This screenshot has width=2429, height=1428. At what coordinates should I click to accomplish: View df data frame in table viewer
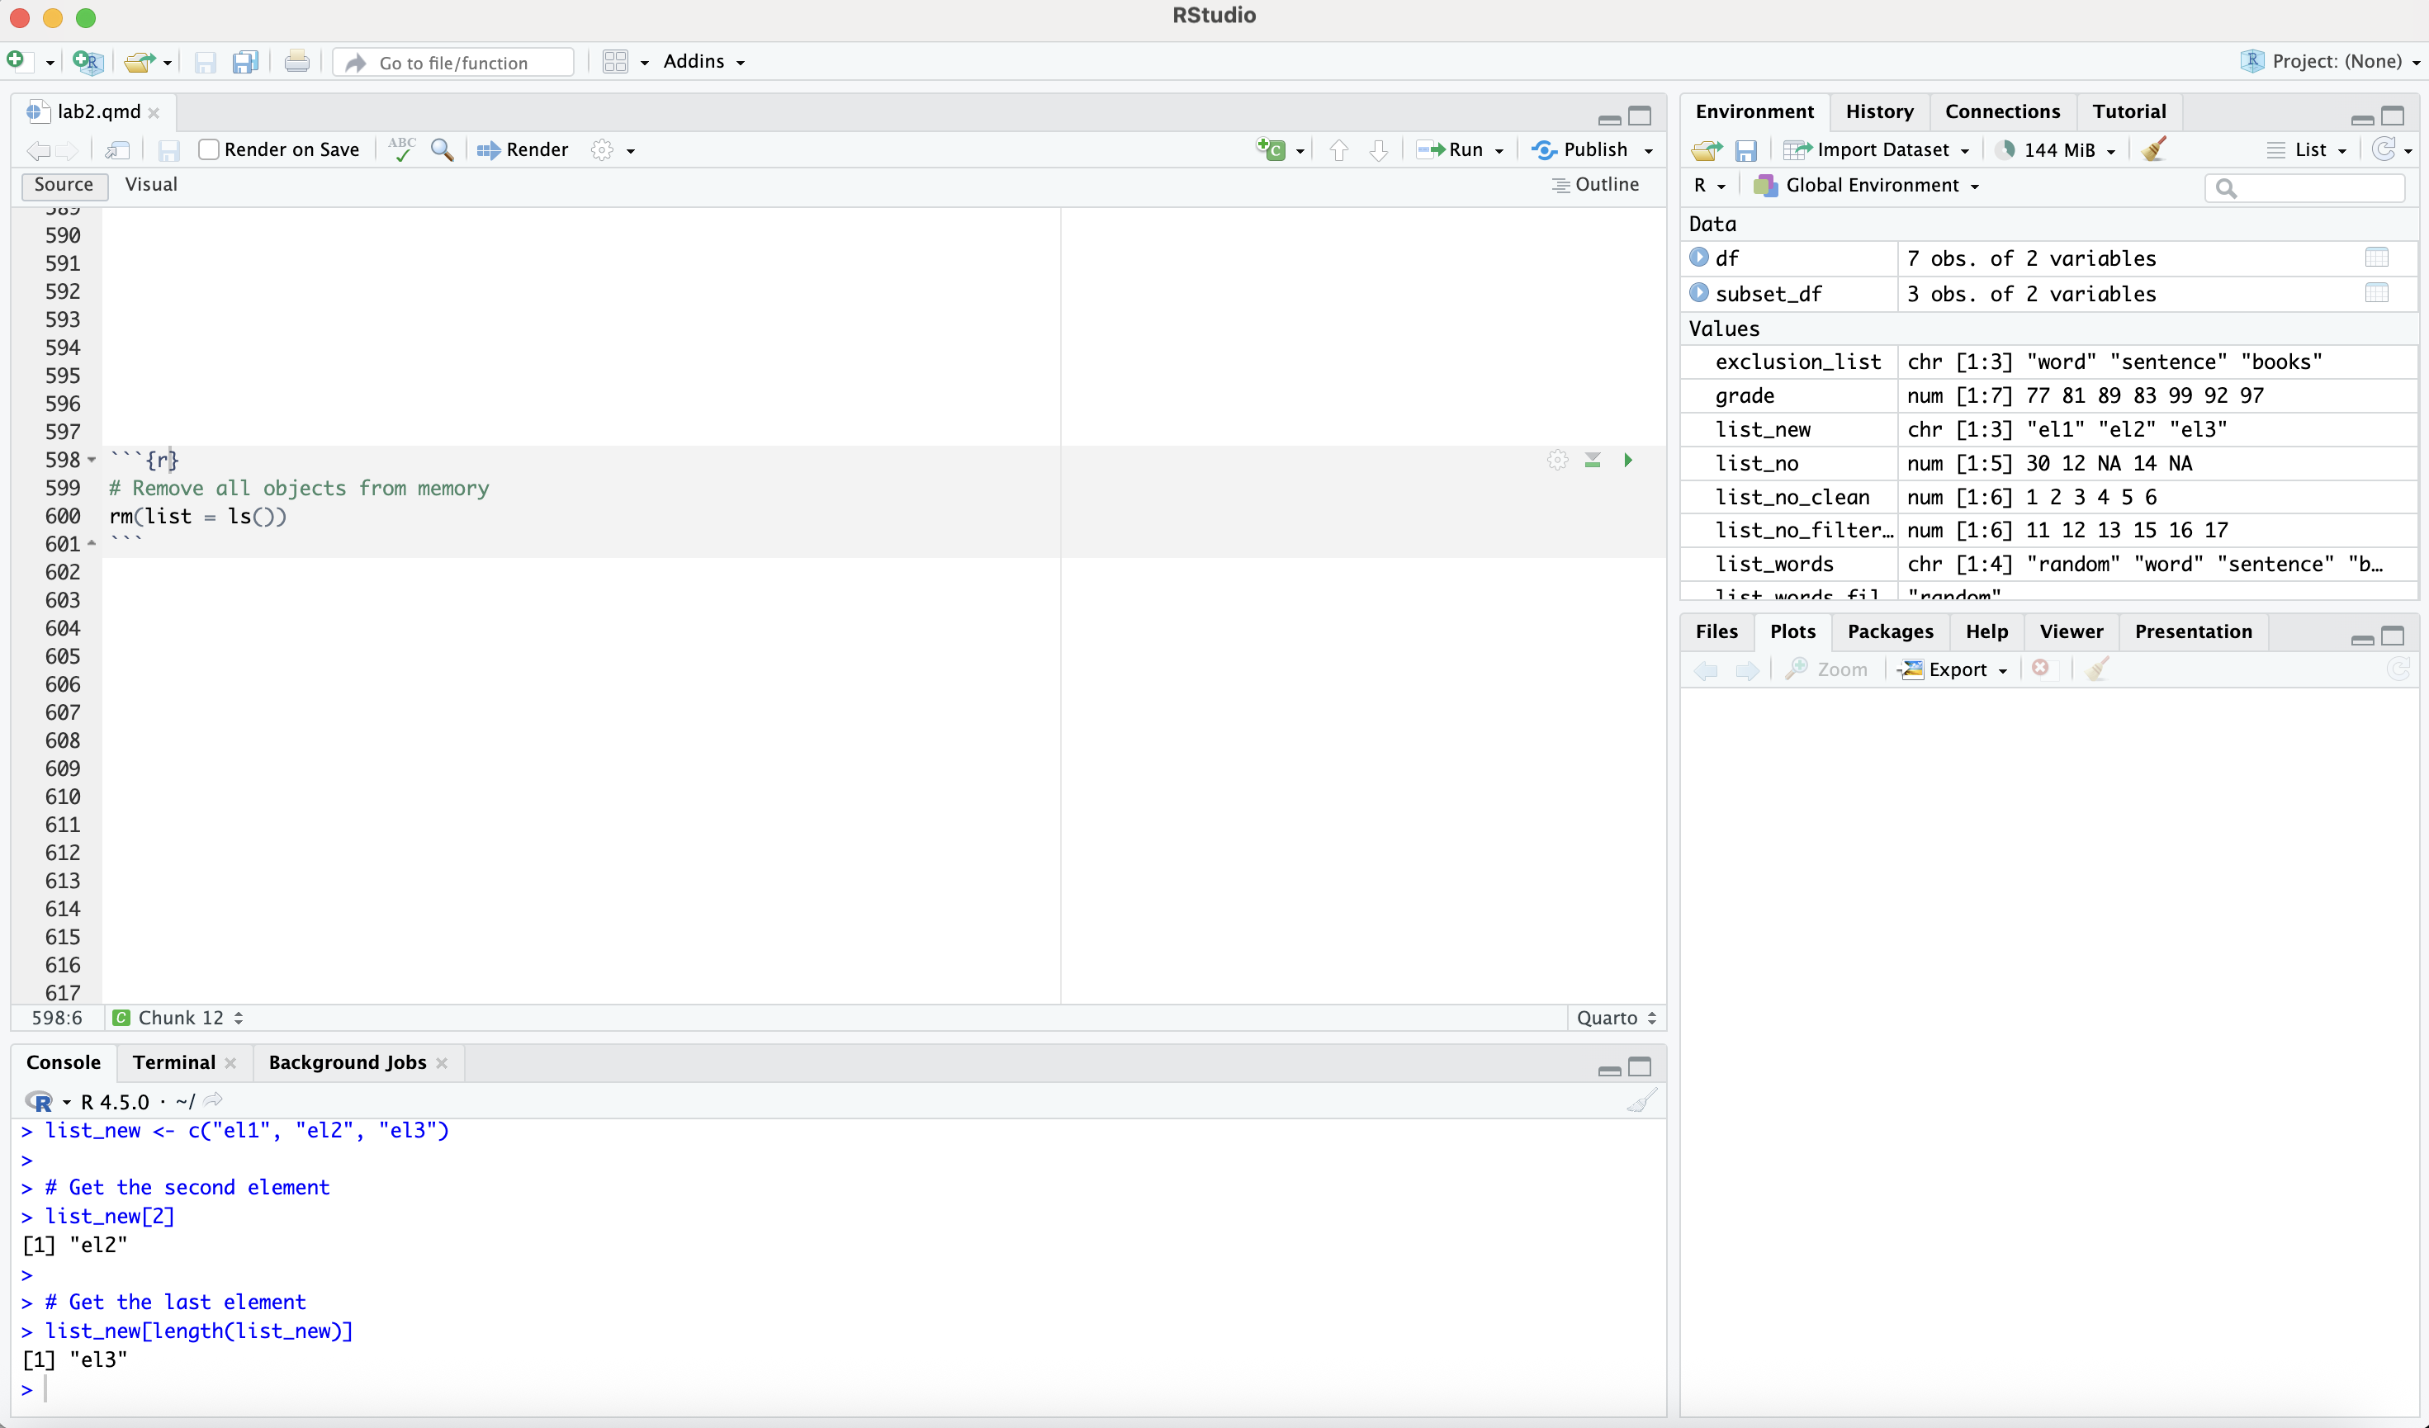click(x=2376, y=258)
